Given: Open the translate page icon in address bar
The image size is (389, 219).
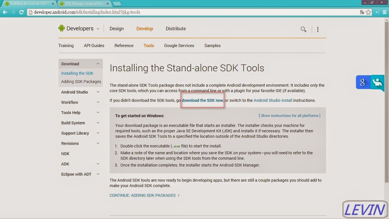Looking at the screenshot, I should tap(362, 12).
